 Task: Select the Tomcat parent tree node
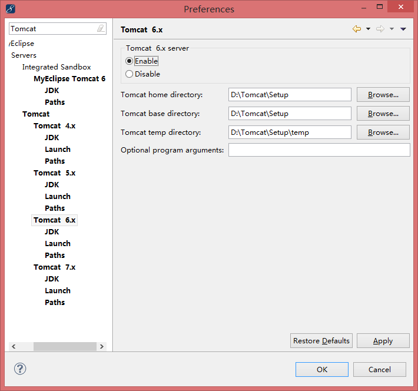point(36,114)
